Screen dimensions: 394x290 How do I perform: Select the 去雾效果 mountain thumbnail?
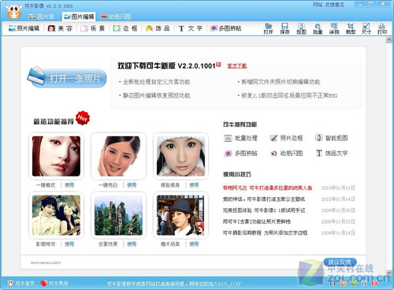(118, 215)
